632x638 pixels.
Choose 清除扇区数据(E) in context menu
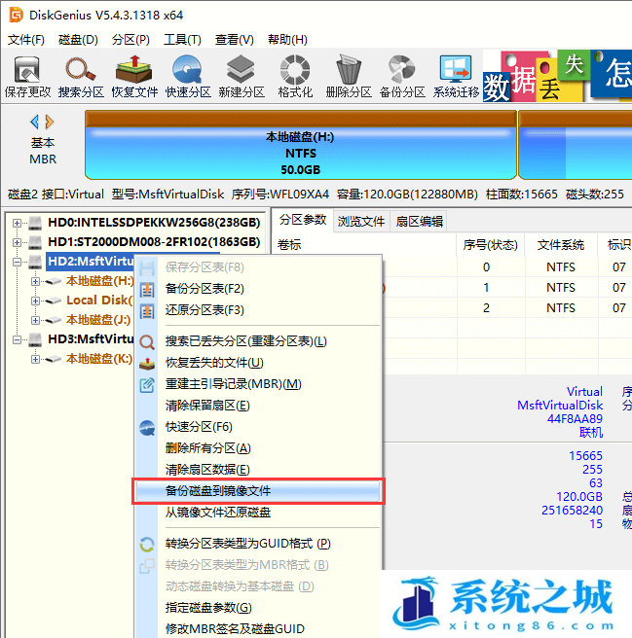tap(258, 470)
